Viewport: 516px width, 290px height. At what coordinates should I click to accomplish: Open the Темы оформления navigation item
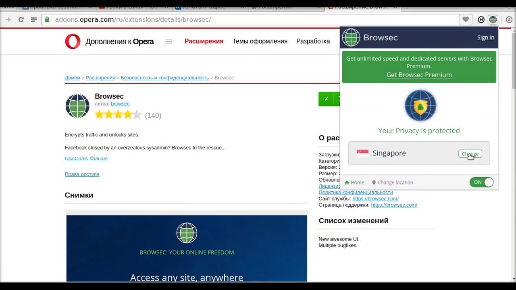click(x=260, y=41)
